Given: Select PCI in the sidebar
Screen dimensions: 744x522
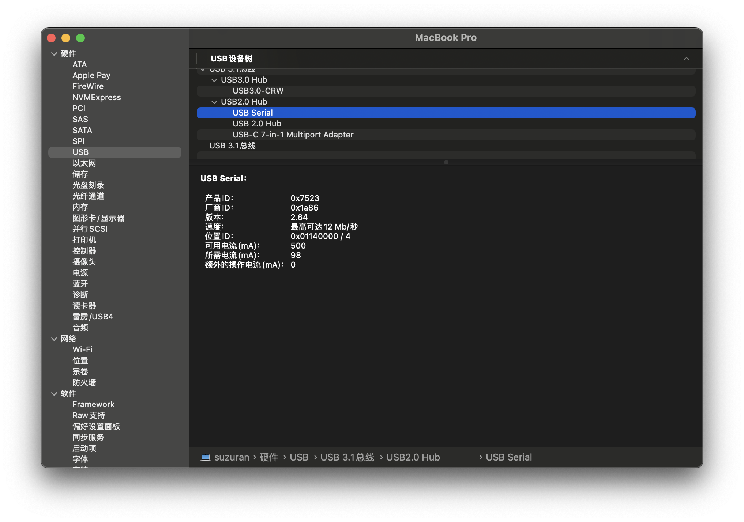Looking at the screenshot, I should pyautogui.click(x=115, y=109).
